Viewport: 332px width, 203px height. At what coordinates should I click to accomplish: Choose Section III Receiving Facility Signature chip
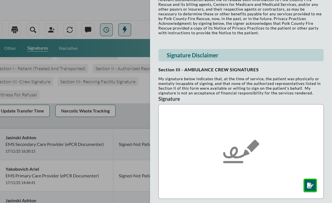coord(98,82)
